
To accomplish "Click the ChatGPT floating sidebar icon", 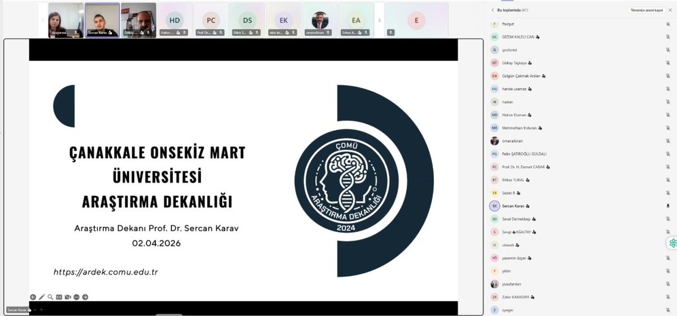I will pos(672,243).
